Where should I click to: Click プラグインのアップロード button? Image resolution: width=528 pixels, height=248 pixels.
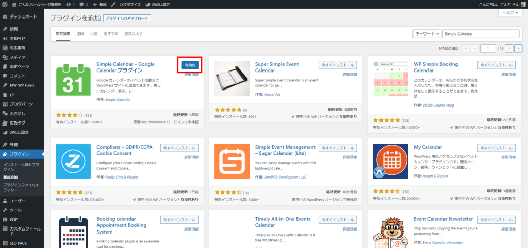127,19
